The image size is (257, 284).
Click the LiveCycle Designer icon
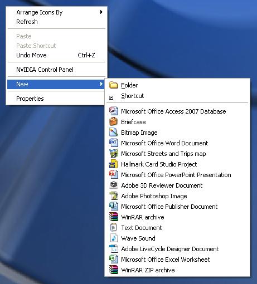(114, 248)
